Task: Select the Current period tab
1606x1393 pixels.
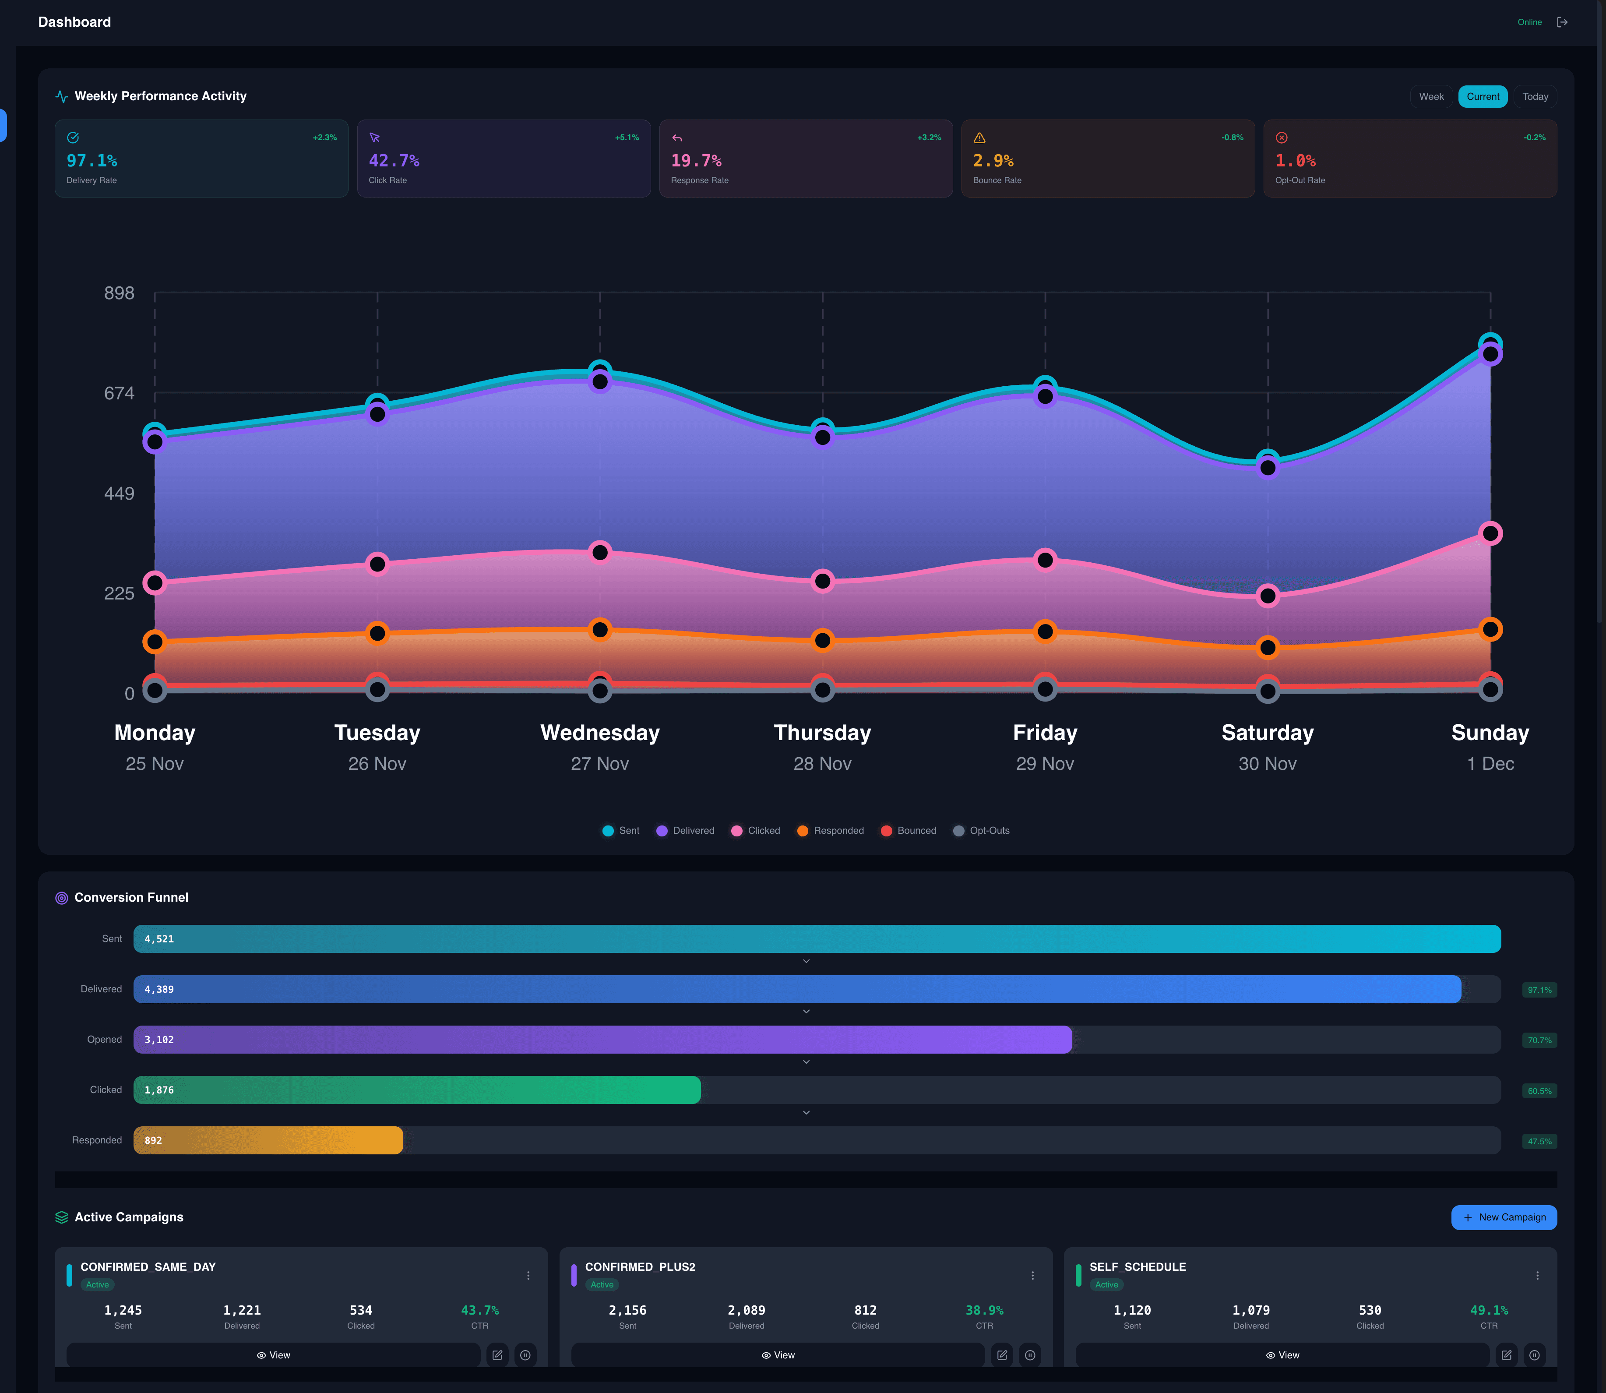Action: (1483, 96)
